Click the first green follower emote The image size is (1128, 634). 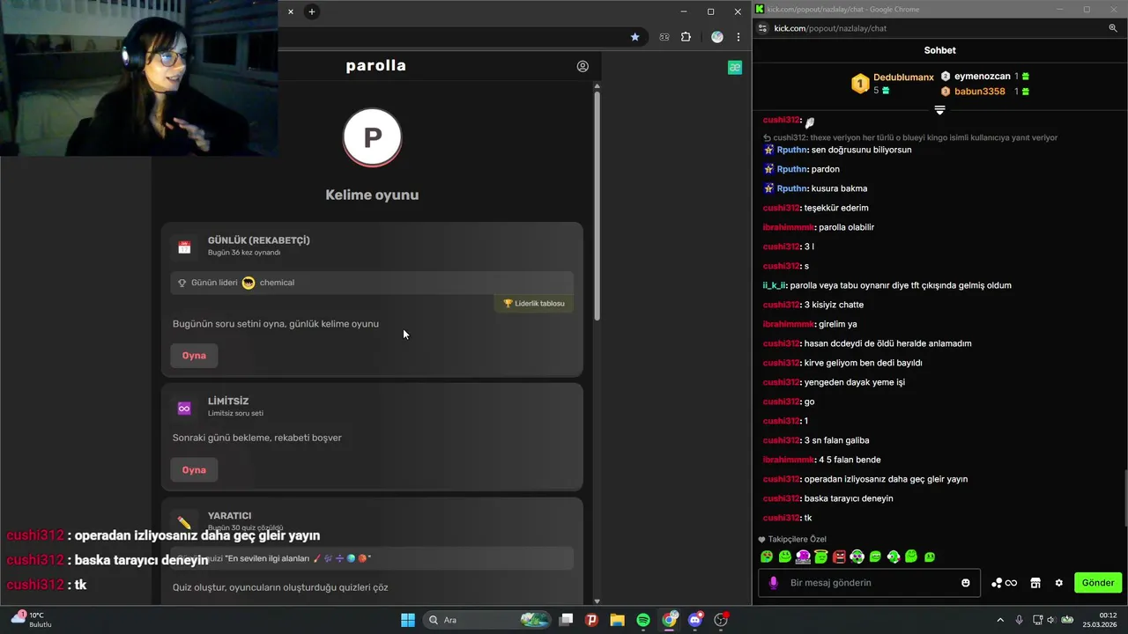(767, 557)
